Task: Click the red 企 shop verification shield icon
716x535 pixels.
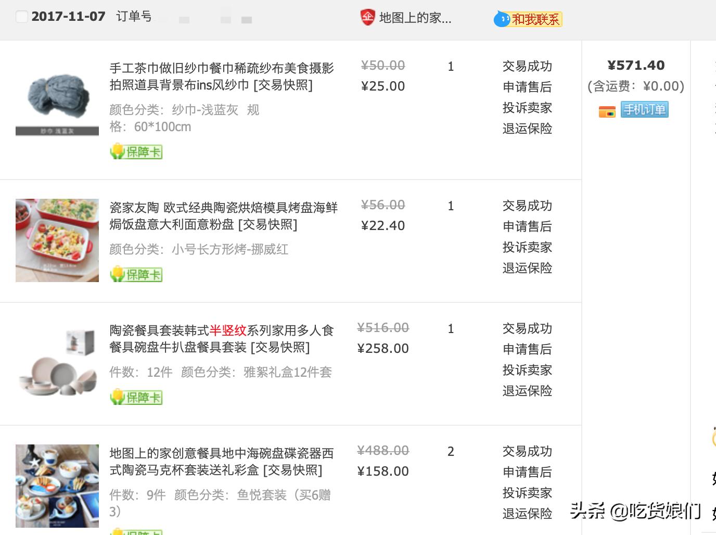Action: tap(367, 18)
